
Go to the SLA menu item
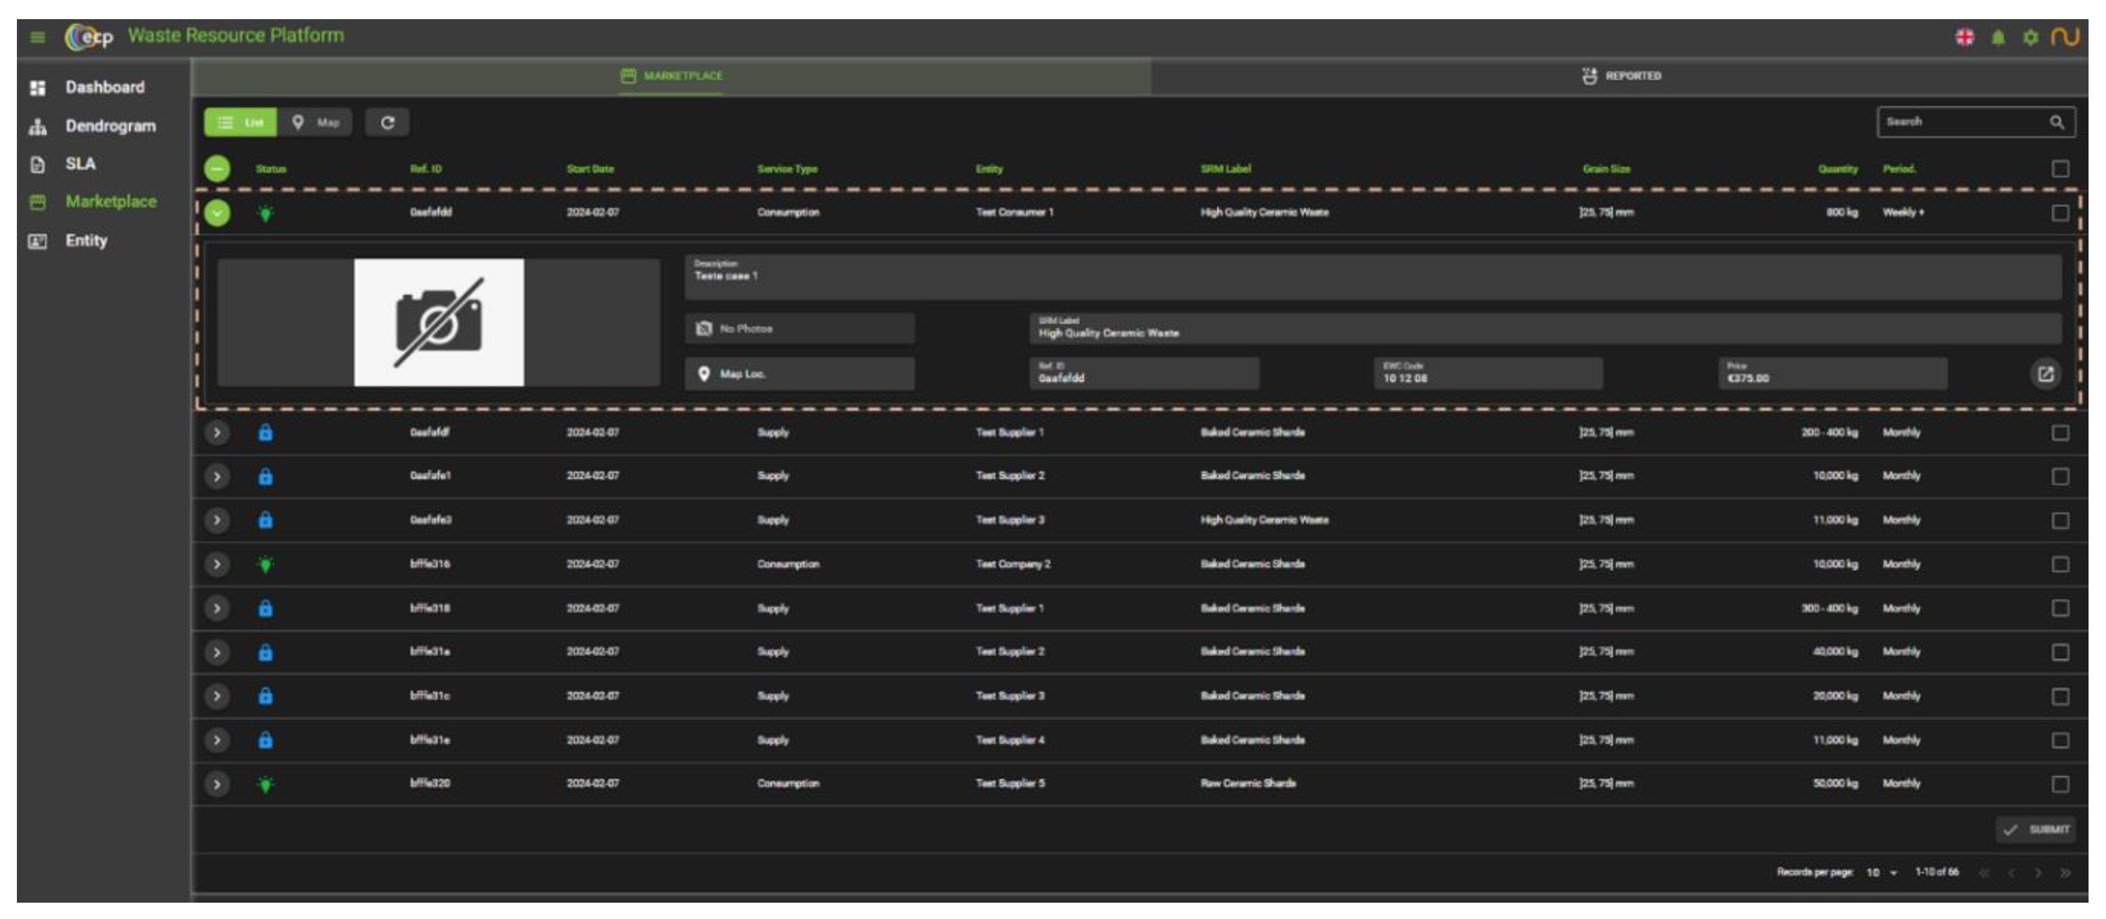[80, 163]
